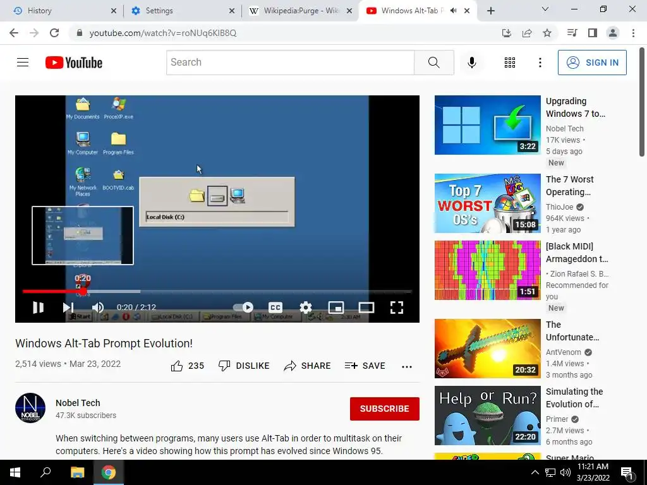Open Chrome media controls icon
The image size is (647, 485).
click(572, 33)
